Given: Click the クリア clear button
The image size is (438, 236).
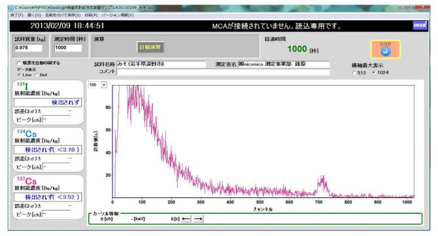Looking at the screenshot, I should pyautogui.click(x=386, y=50).
